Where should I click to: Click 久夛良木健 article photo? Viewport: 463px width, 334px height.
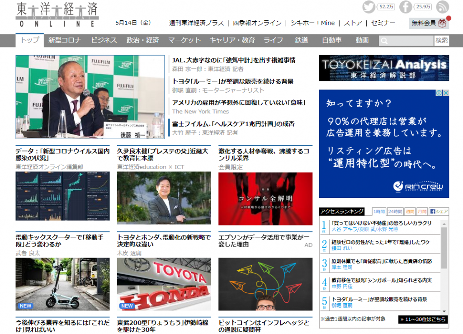point(164,198)
